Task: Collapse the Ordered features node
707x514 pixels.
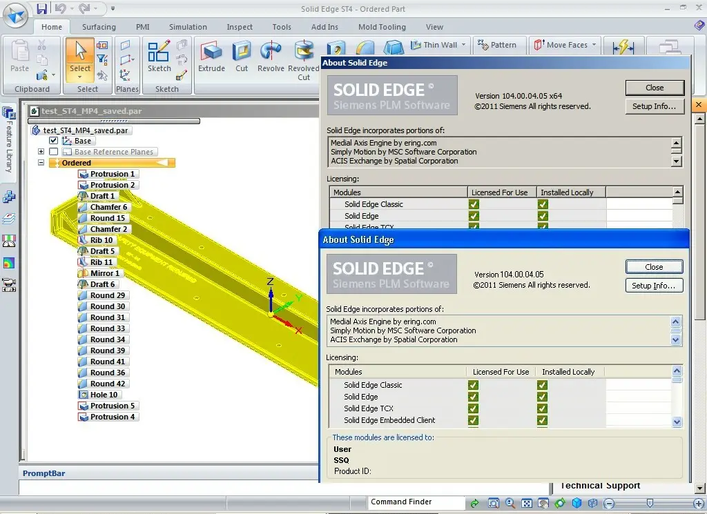Action: (x=41, y=163)
